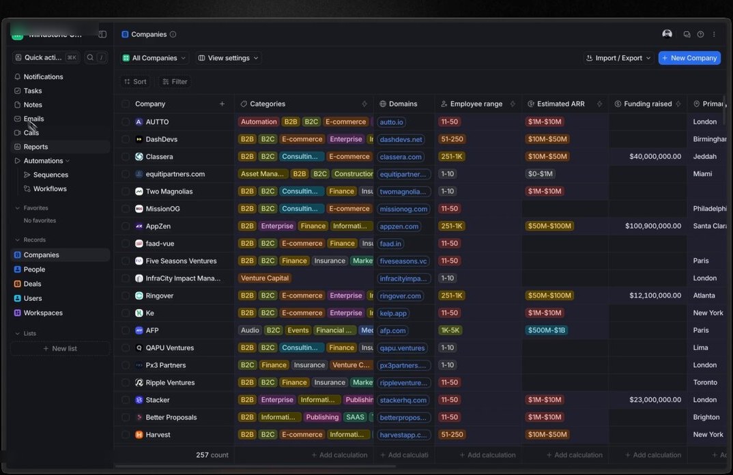
Task: Check the Stacker row checkbox
Action: coord(126,400)
